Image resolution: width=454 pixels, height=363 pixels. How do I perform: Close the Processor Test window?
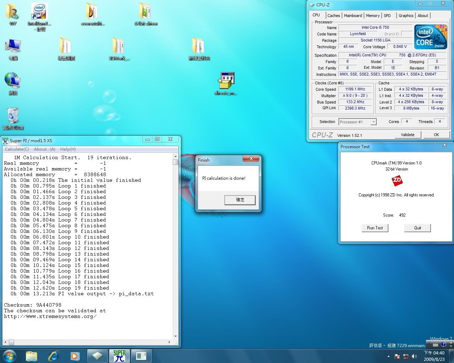click(444, 145)
